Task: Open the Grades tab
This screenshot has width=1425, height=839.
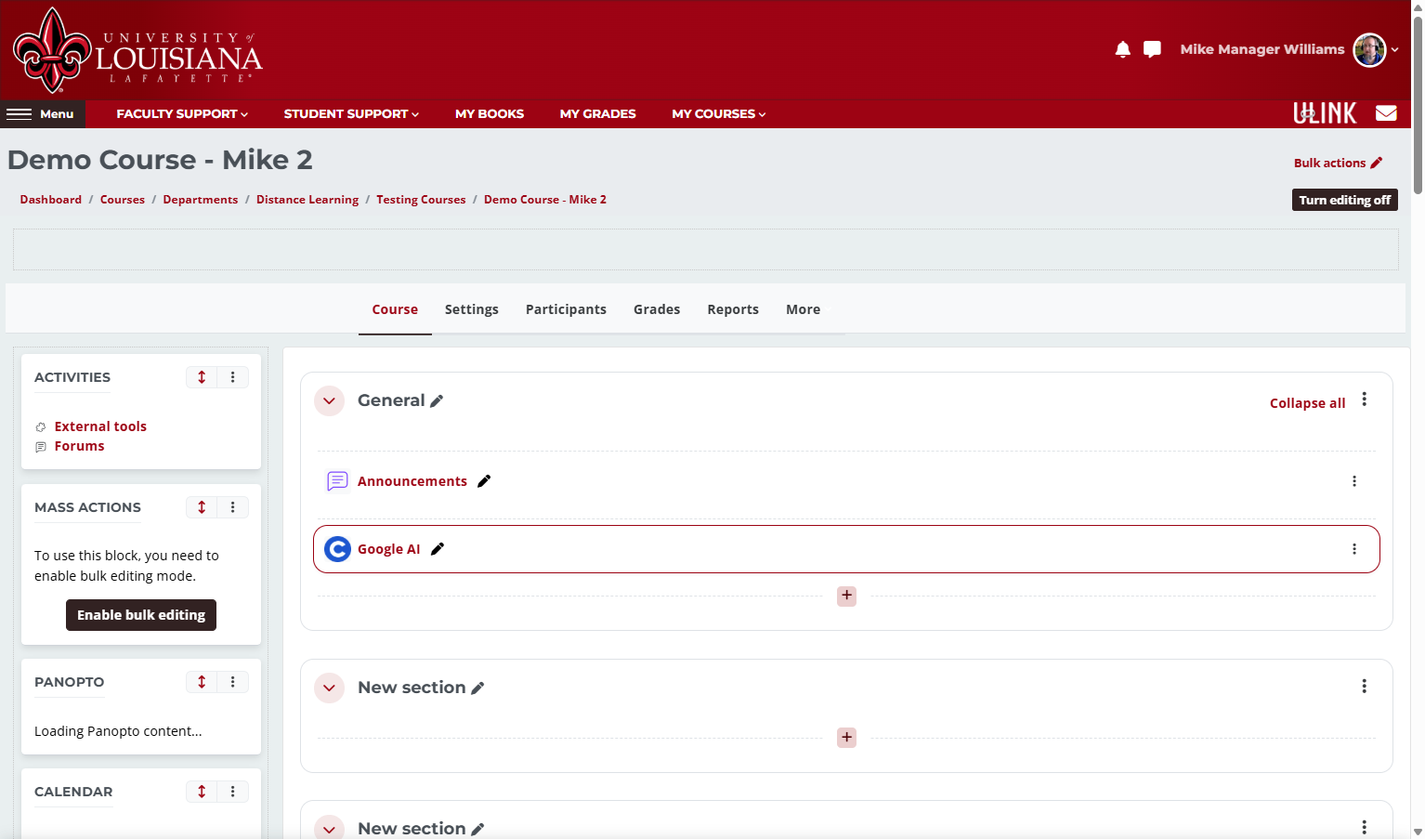Action: pos(657,309)
